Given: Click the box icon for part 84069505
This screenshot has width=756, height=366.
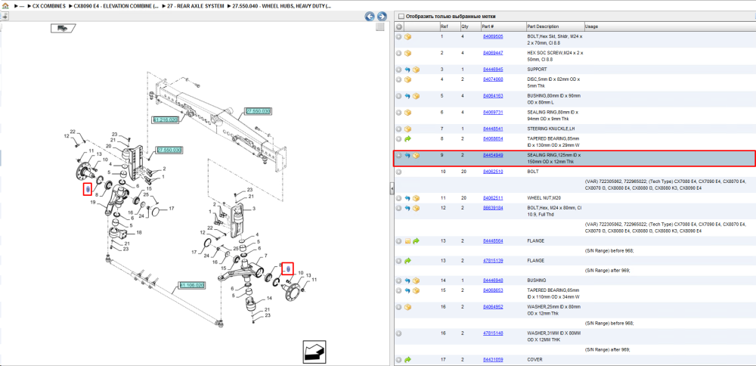Looking at the screenshot, I should (x=407, y=36).
